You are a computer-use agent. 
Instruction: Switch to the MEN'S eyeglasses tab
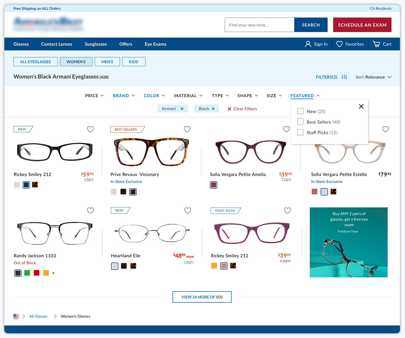tap(107, 62)
